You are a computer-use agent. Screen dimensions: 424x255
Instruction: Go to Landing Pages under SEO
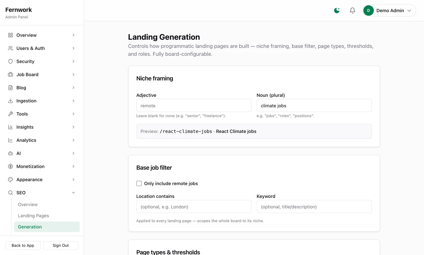pos(33,216)
